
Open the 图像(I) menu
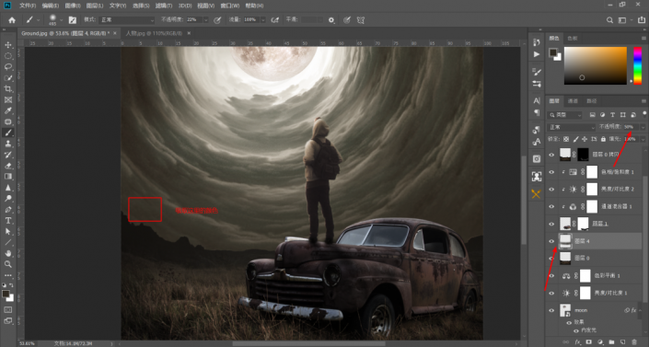(x=73, y=6)
